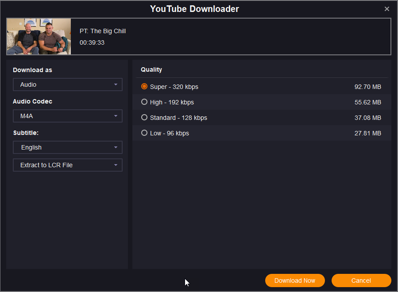
Task: Click the arrow on Audio Codec dropdown
Action: coord(116,116)
